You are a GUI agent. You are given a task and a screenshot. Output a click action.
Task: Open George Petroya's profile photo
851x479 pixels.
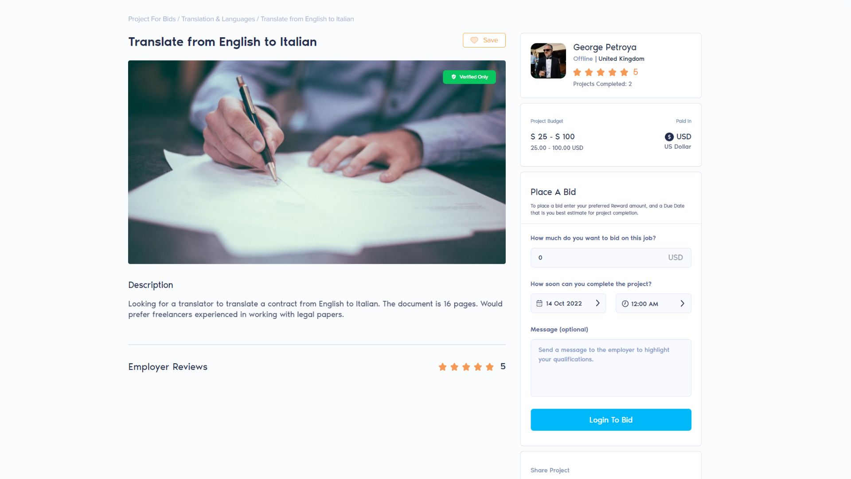tap(548, 61)
